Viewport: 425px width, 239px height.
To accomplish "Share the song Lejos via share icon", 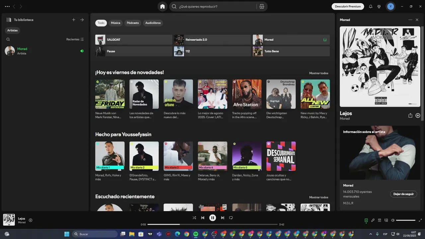I will [410, 116].
